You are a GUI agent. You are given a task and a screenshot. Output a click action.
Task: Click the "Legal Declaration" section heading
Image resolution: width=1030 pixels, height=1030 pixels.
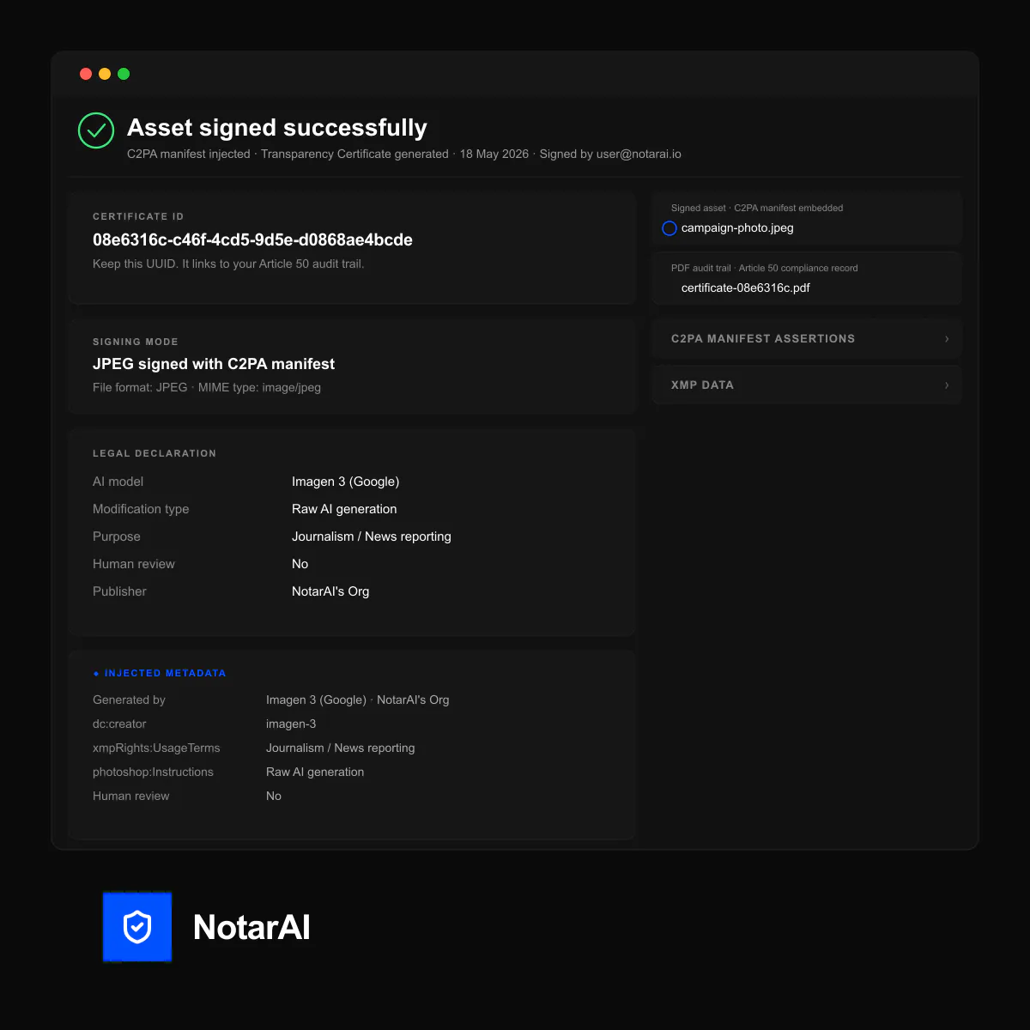click(x=154, y=453)
